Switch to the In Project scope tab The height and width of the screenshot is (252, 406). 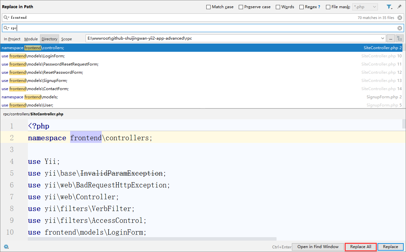pyautogui.click(x=12, y=39)
